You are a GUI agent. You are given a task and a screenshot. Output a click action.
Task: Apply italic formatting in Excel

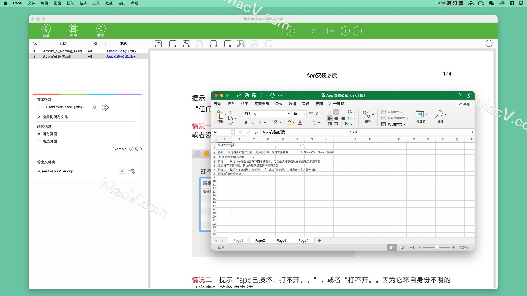pyautogui.click(x=253, y=123)
